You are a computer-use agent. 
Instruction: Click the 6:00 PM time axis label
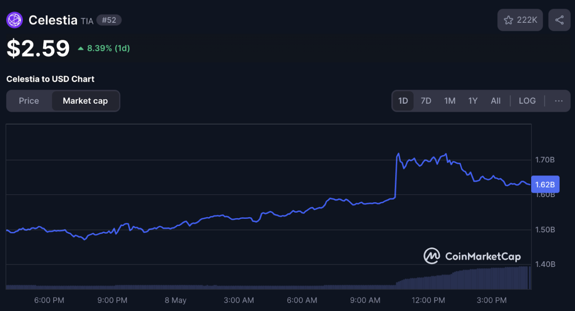(x=49, y=300)
